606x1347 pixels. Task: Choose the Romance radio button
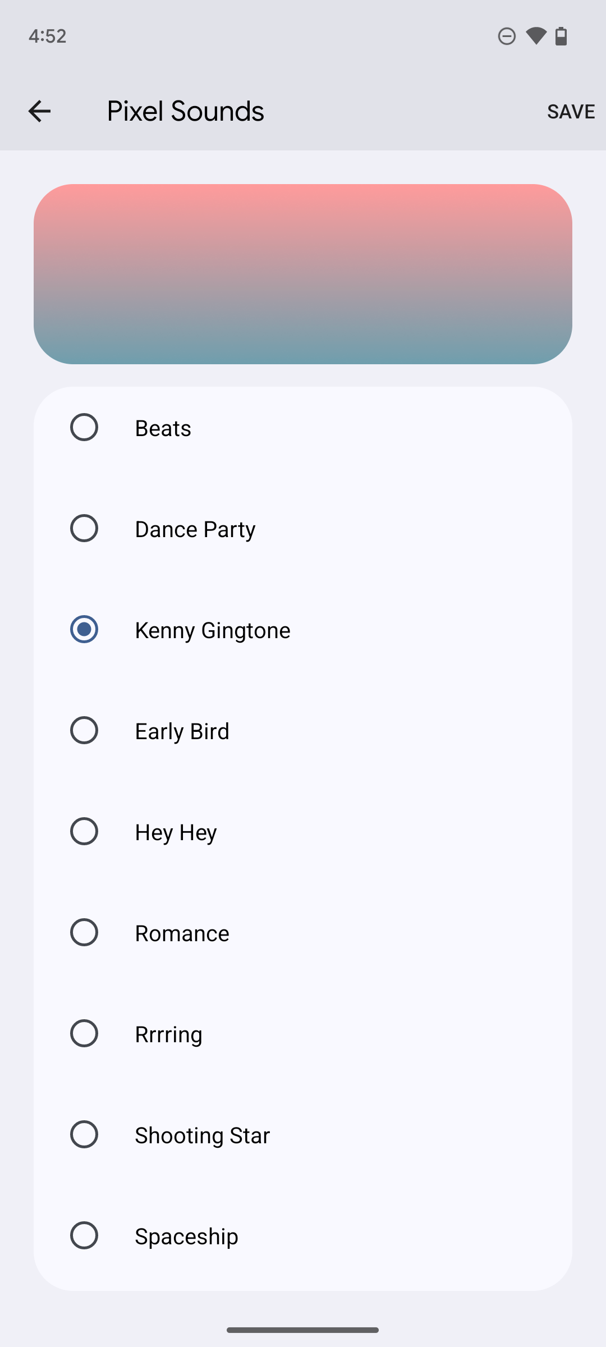84,933
